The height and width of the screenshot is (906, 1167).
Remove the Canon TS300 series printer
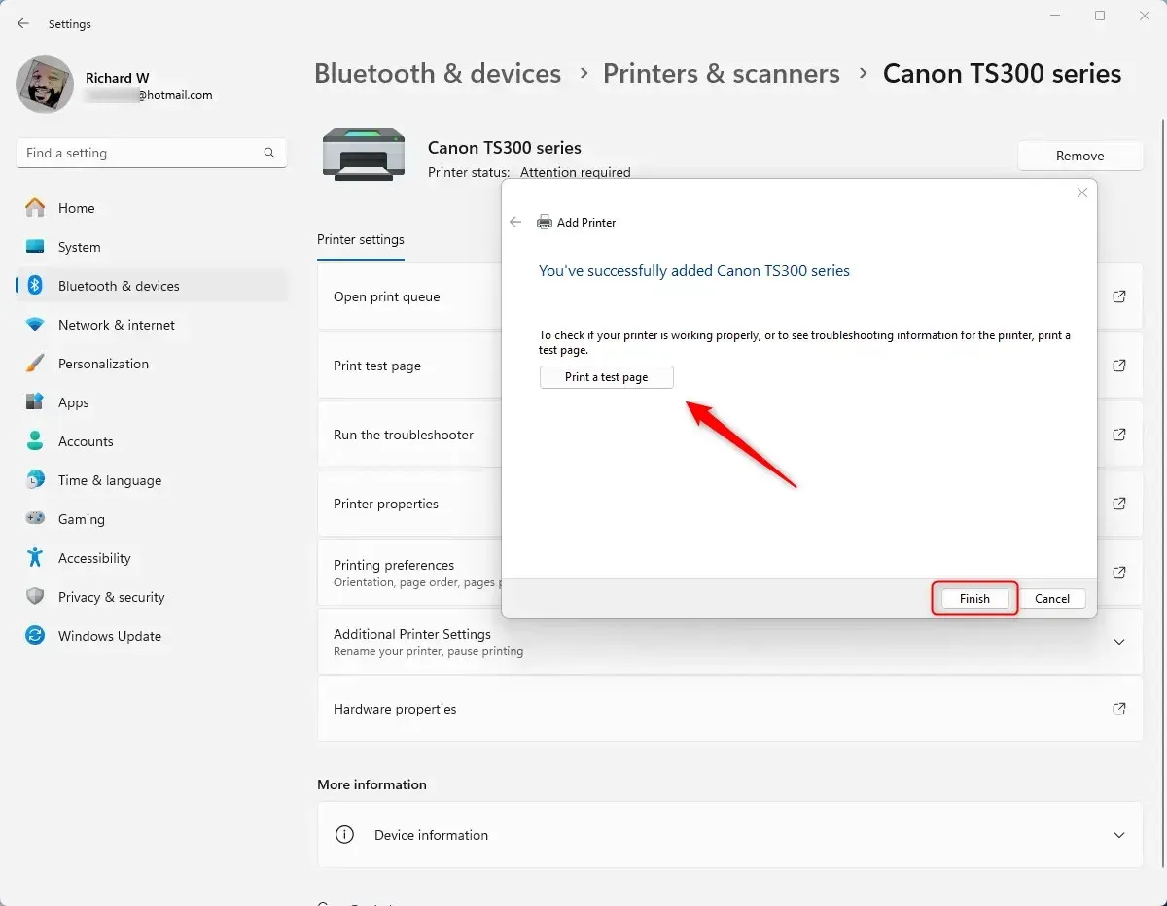click(1079, 156)
